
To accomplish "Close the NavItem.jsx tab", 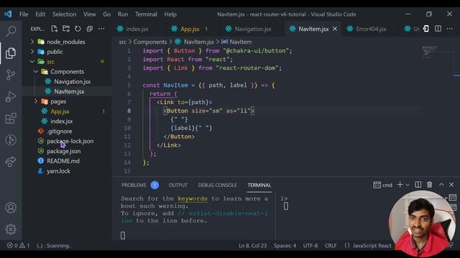I will click(x=335, y=29).
